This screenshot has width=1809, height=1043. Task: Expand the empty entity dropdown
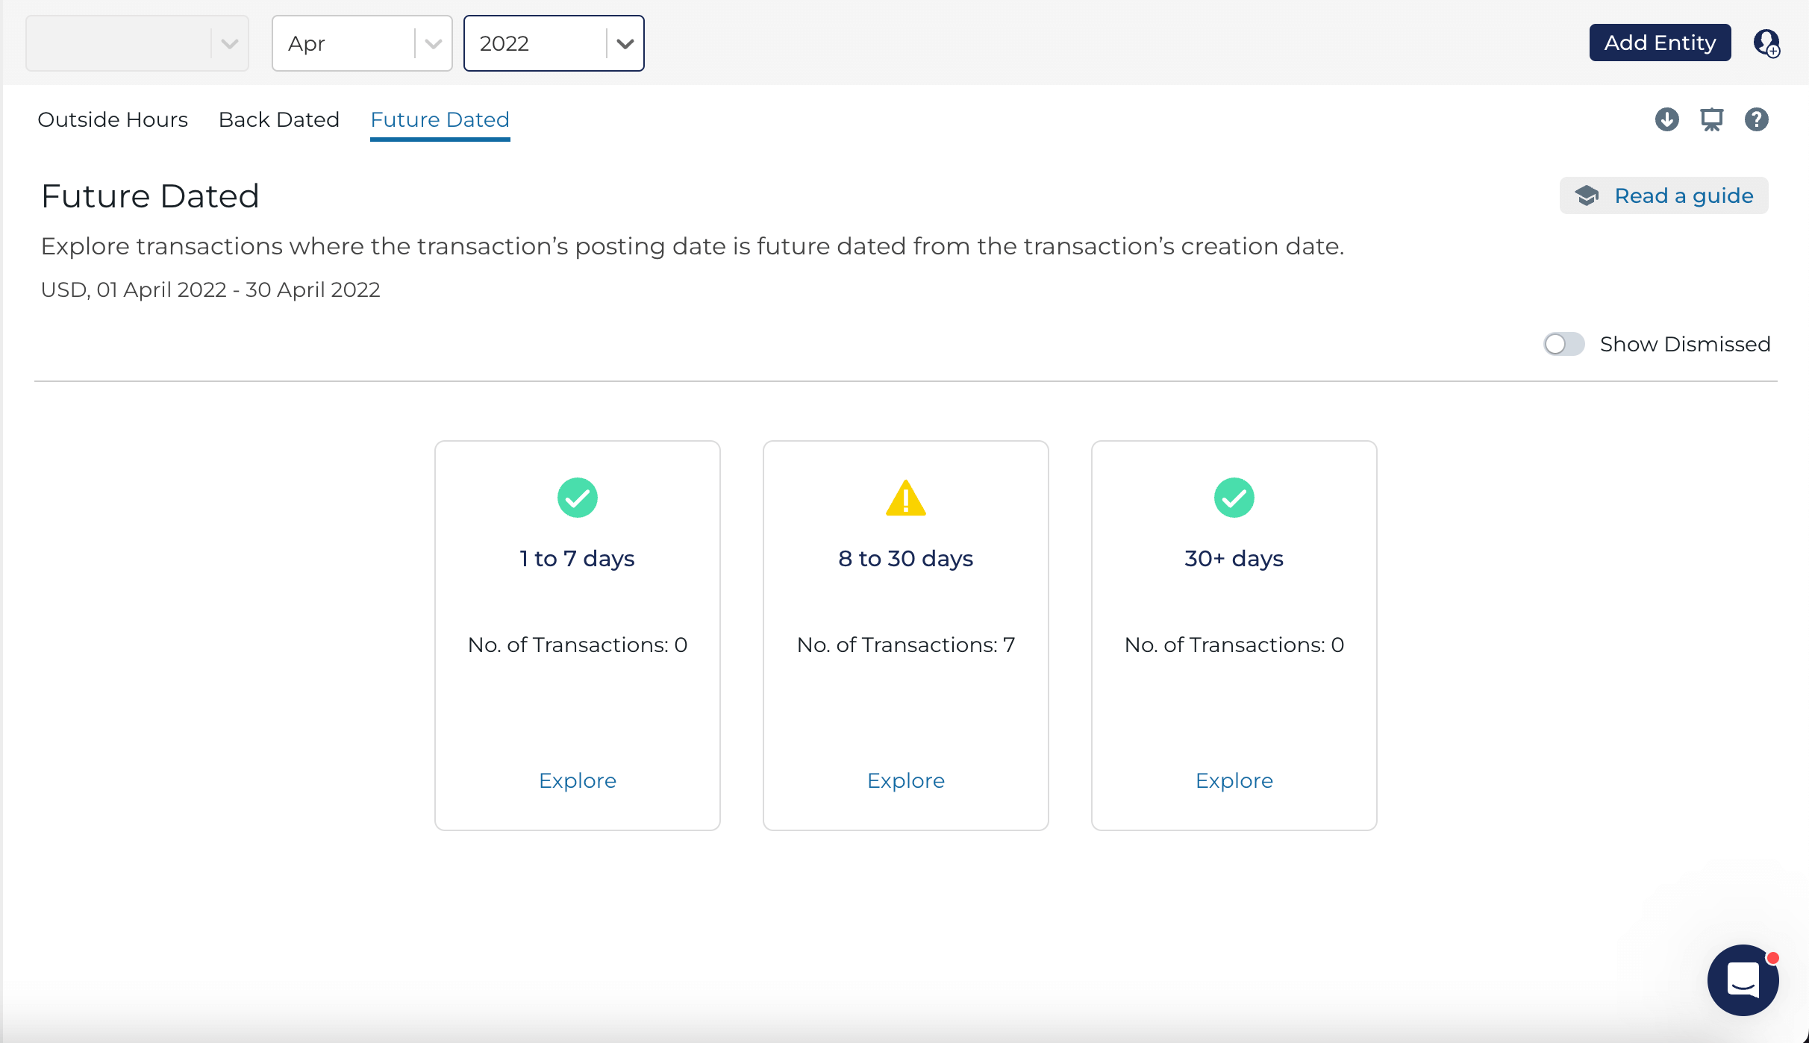(229, 43)
